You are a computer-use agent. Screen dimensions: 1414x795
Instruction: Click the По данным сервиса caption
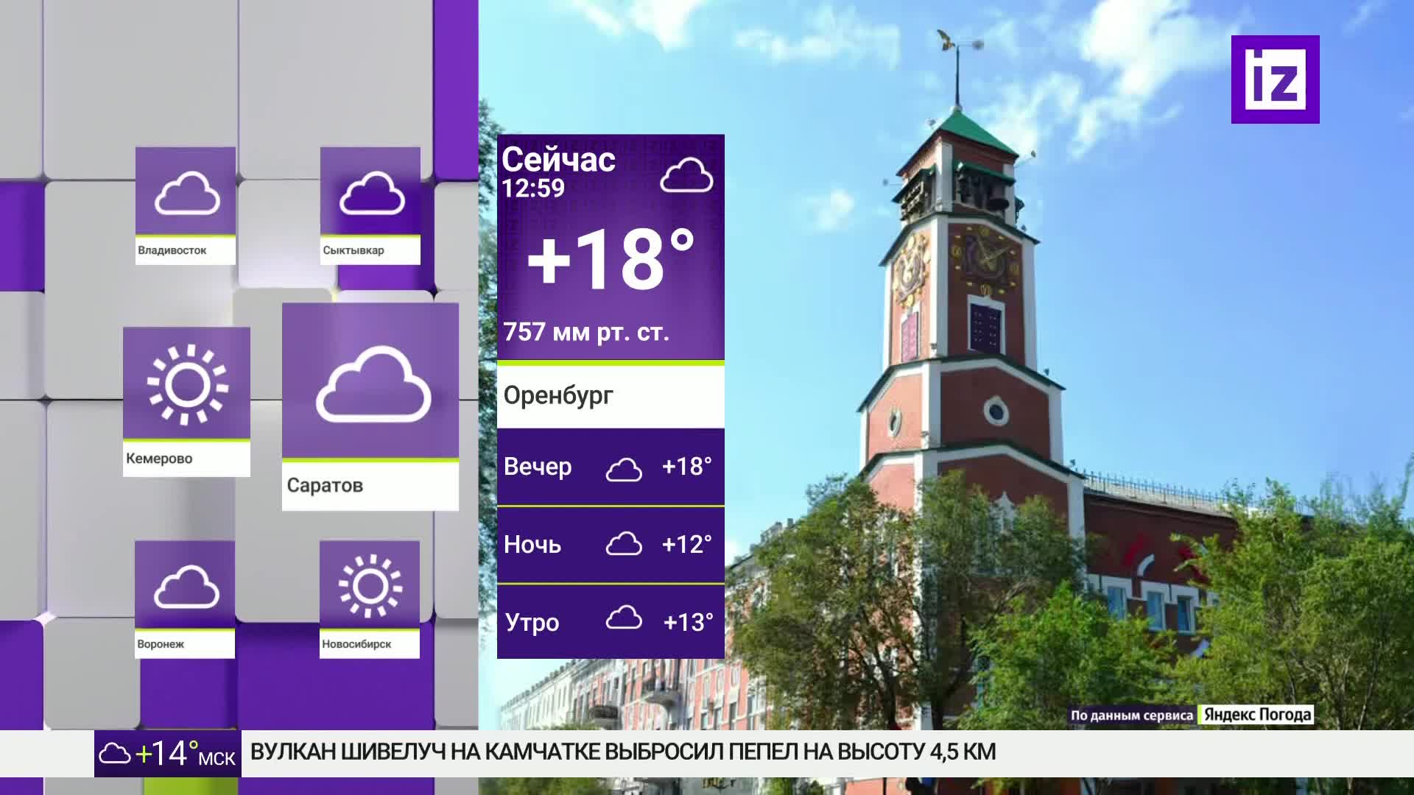point(1131,715)
